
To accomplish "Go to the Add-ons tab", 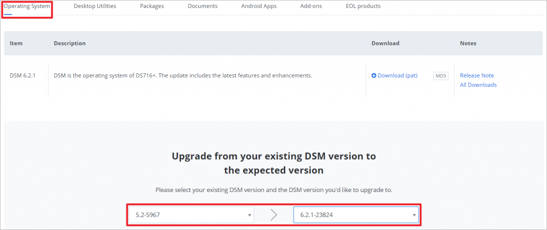I will [x=311, y=6].
